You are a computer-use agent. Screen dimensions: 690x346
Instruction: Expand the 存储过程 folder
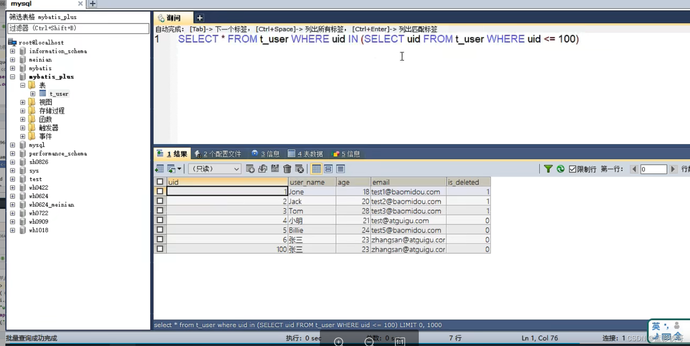[23, 111]
